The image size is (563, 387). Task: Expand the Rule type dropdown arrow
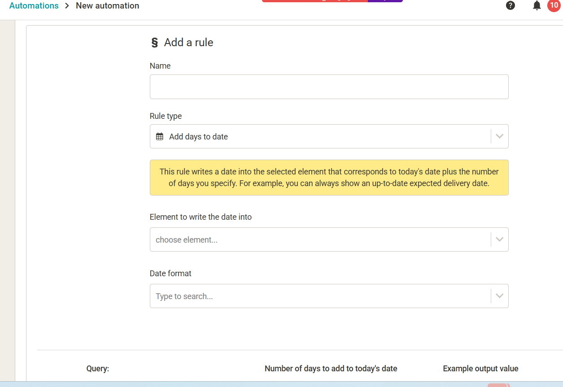pos(499,136)
